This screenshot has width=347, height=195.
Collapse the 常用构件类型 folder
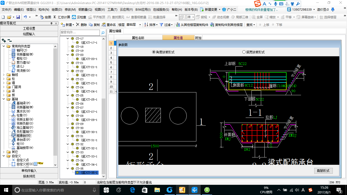coord(4,46)
